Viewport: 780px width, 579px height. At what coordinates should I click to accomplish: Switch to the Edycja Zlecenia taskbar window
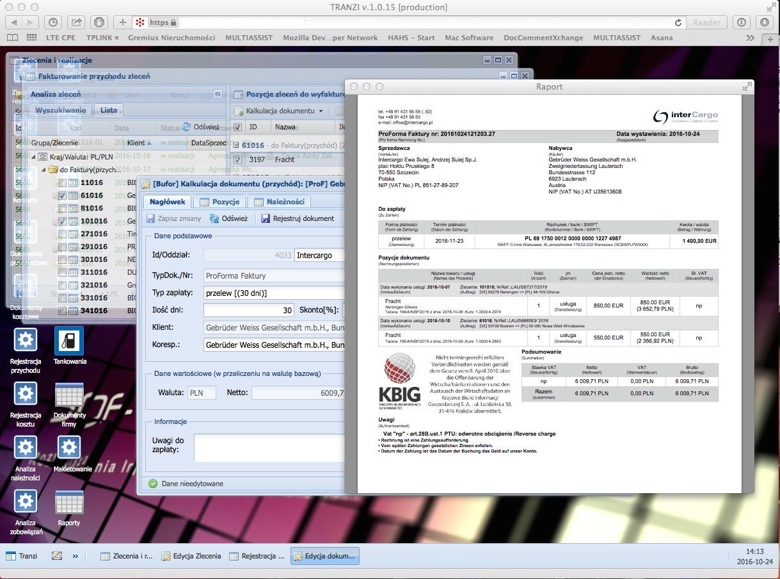coord(191,556)
